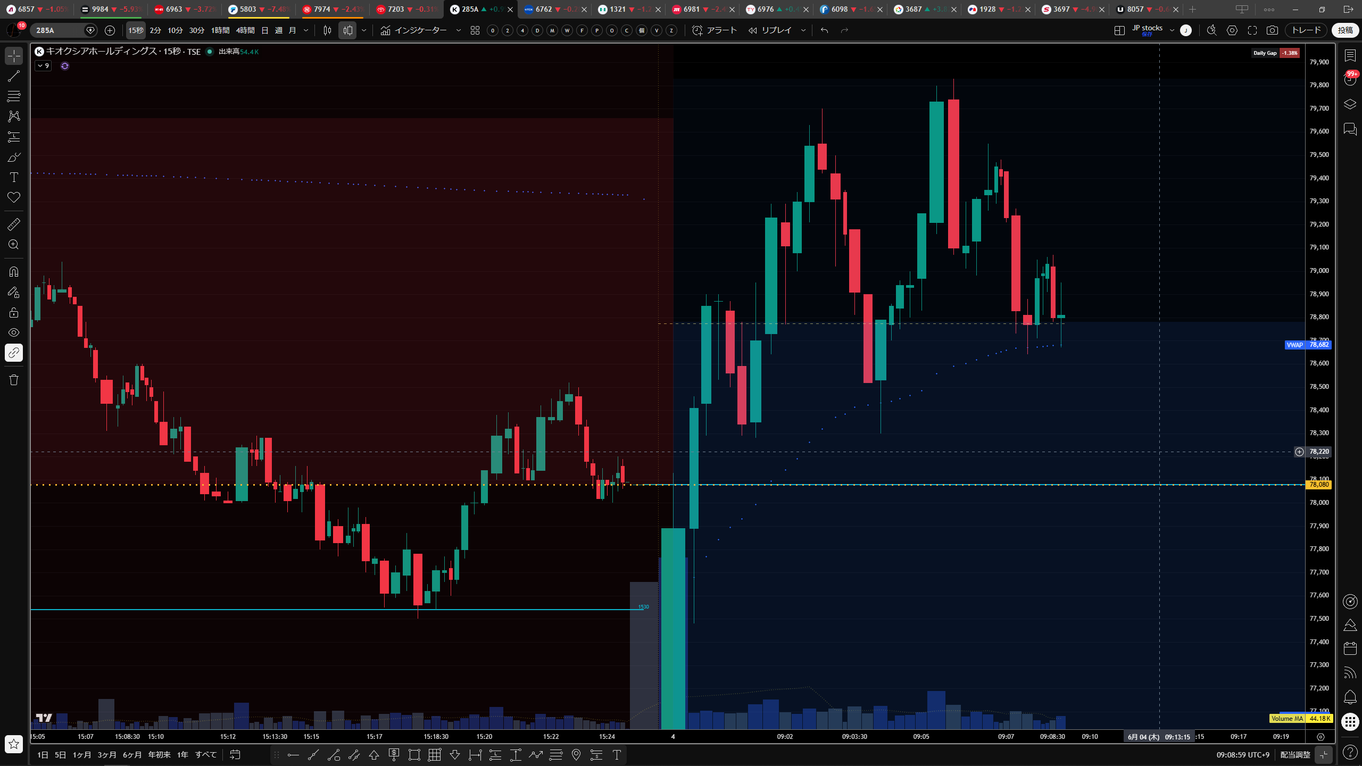The width and height of the screenshot is (1362, 766).
Task: Toggle magnet mode for drawings
Action: [x=14, y=272]
